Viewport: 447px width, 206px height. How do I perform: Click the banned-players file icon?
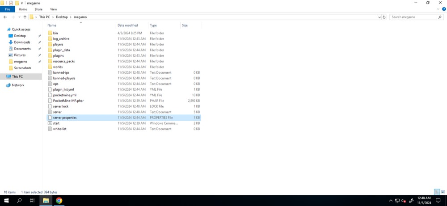click(50, 78)
